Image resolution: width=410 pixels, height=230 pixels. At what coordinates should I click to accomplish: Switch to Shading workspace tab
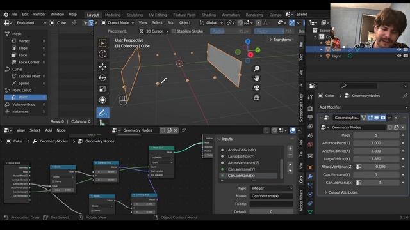209,15
